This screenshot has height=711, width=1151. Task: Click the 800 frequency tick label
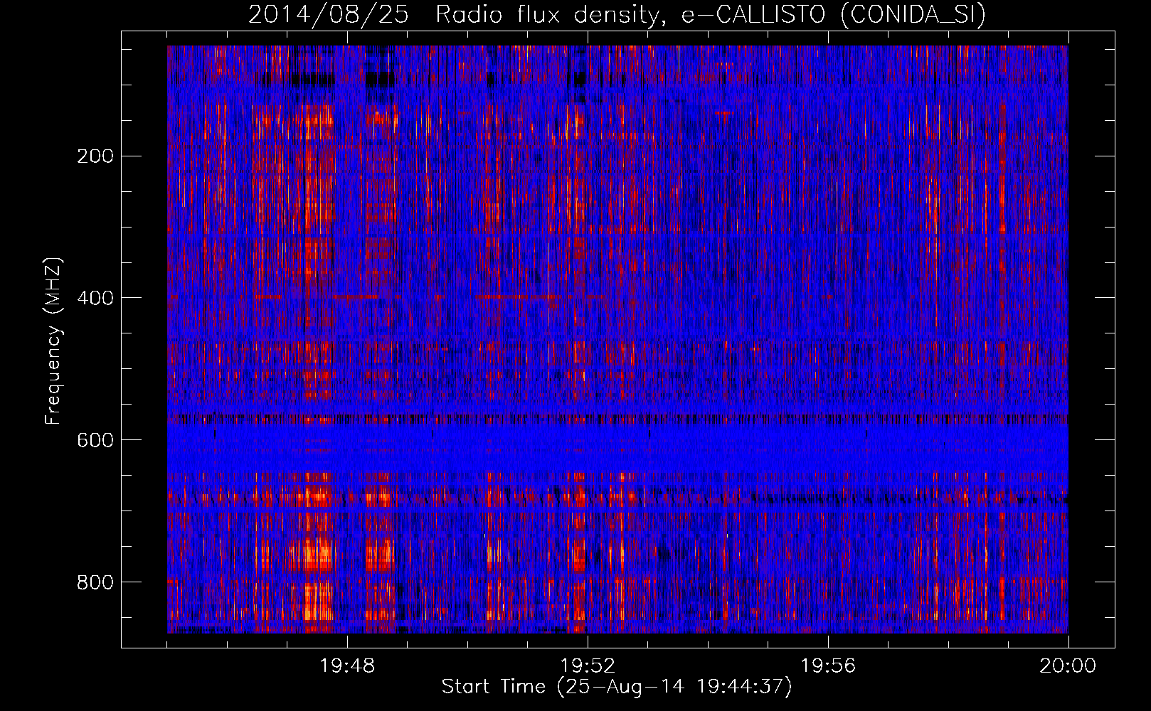click(95, 583)
